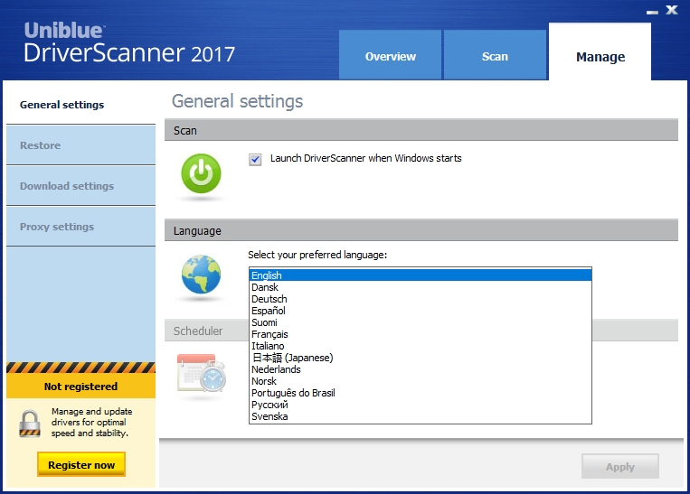Click the Register now button
Screen dimensions: 690x494
pos(81,464)
